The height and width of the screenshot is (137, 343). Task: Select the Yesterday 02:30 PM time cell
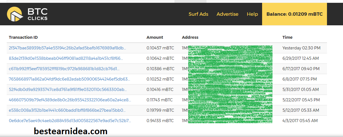click(301, 48)
